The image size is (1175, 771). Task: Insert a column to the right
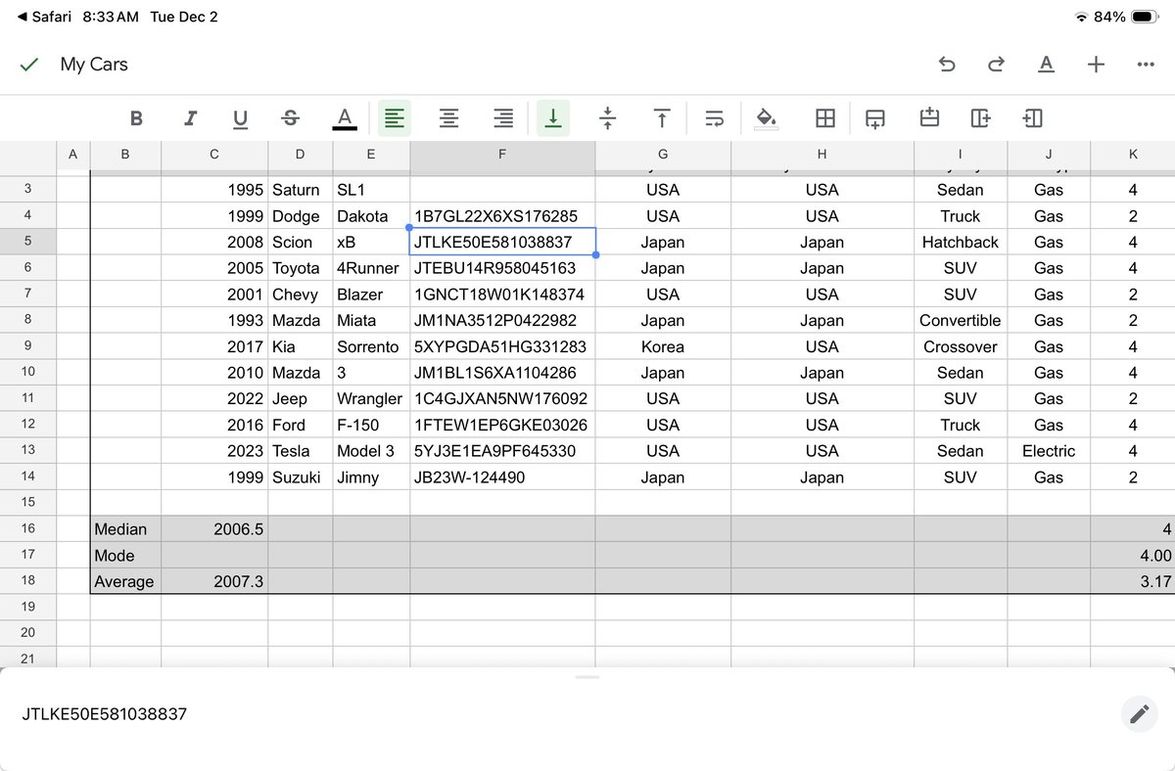point(980,118)
